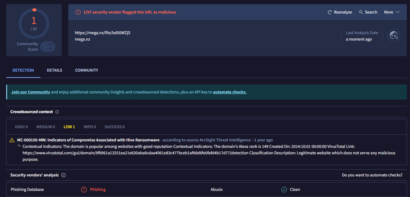Switch to the DETAILS tab

click(55, 70)
